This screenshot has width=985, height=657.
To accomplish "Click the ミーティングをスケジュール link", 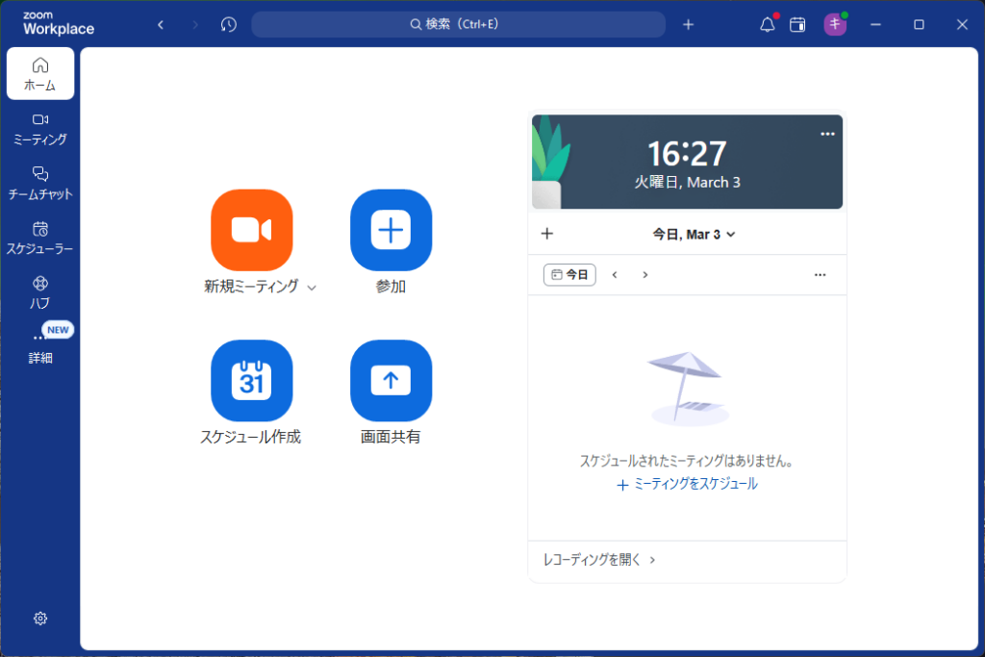I will (687, 485).
